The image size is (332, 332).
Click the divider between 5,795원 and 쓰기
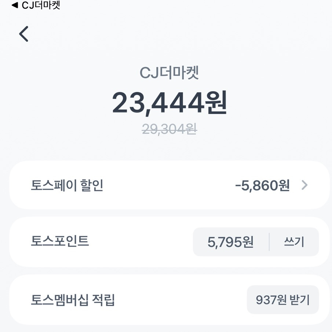click(269, 242)
